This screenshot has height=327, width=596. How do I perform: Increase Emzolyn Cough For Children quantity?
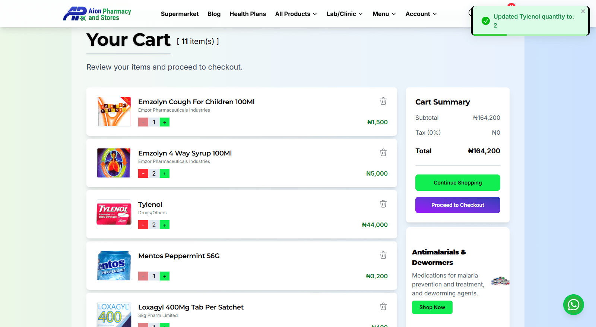165,122
